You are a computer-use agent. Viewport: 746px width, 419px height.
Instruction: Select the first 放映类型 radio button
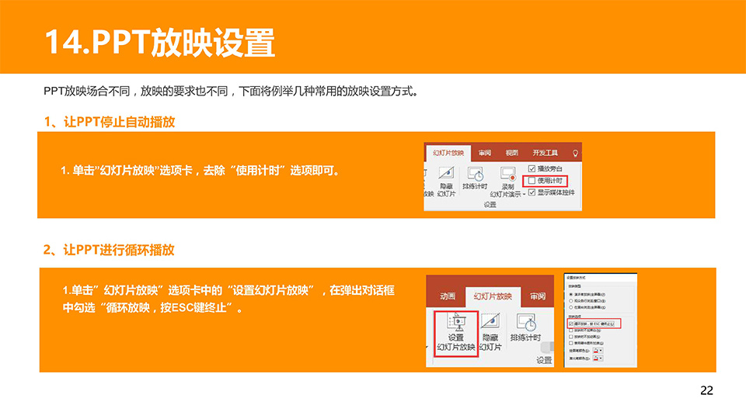pos(571,294)
